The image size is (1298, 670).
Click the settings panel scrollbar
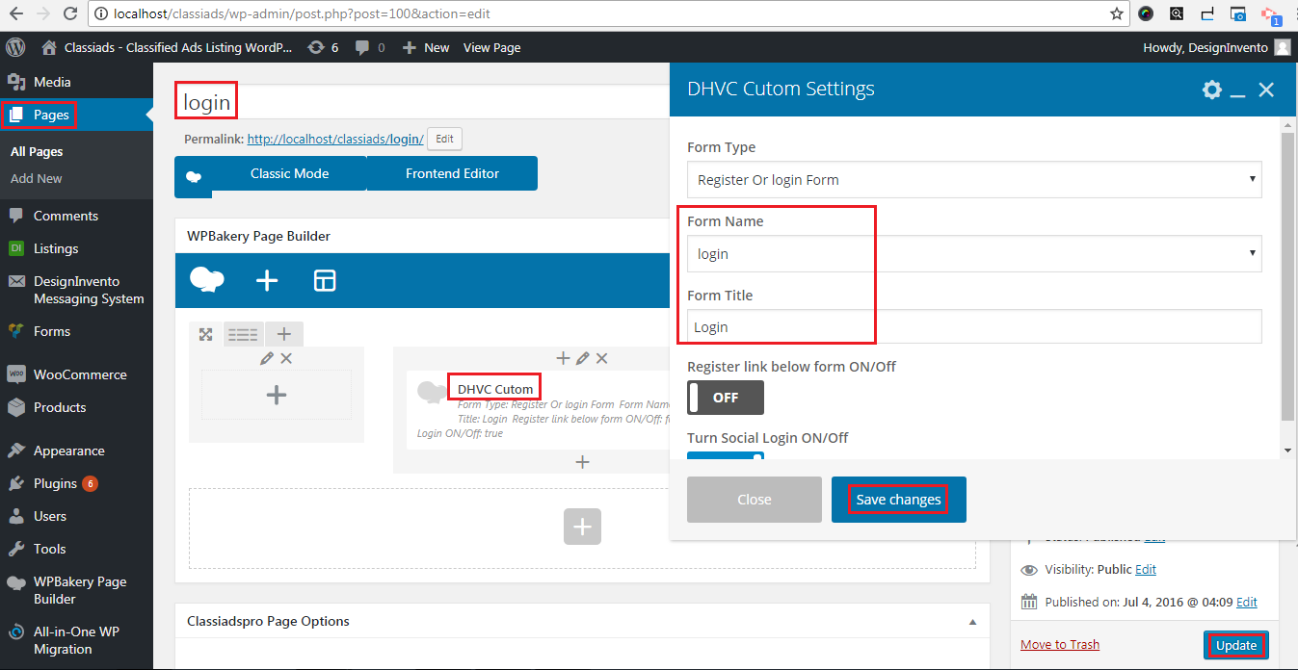click(1287, 277)
